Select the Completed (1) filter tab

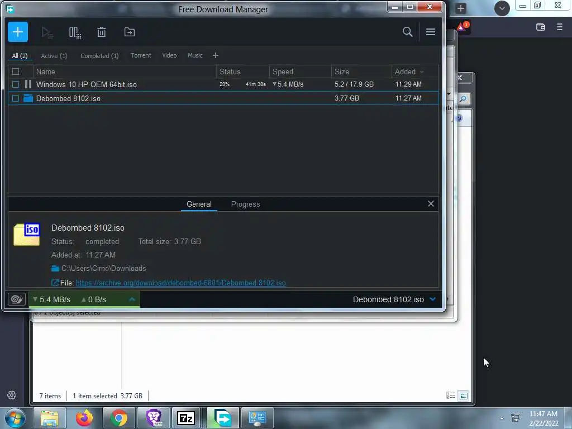pyautogui.click(x=99, y=56)
